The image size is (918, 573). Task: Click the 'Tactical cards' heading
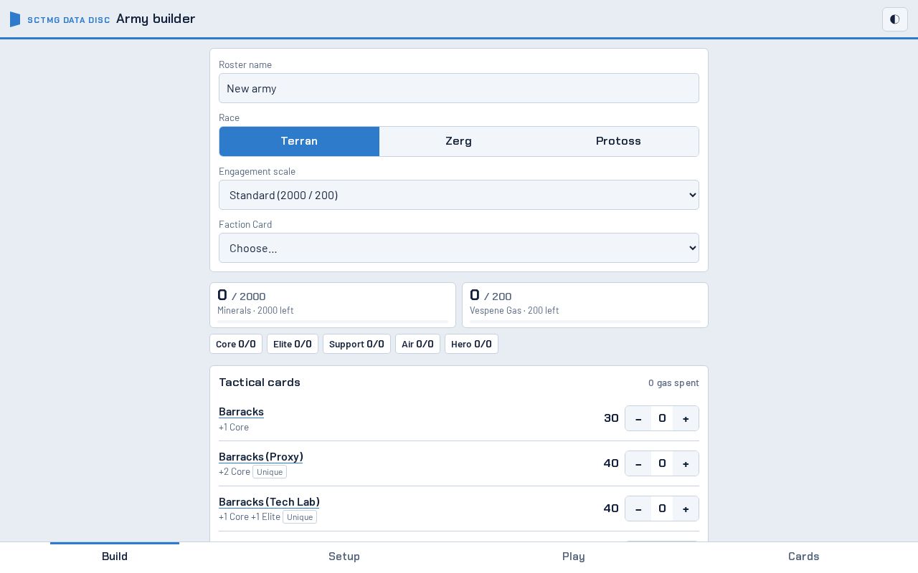pyautogui.click(x=260, y=382)
